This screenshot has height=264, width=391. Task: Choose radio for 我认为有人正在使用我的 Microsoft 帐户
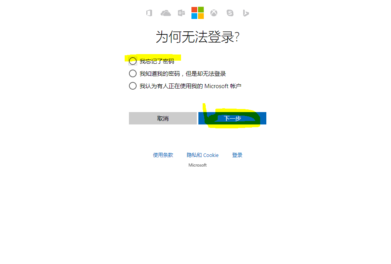pos(133,86)
